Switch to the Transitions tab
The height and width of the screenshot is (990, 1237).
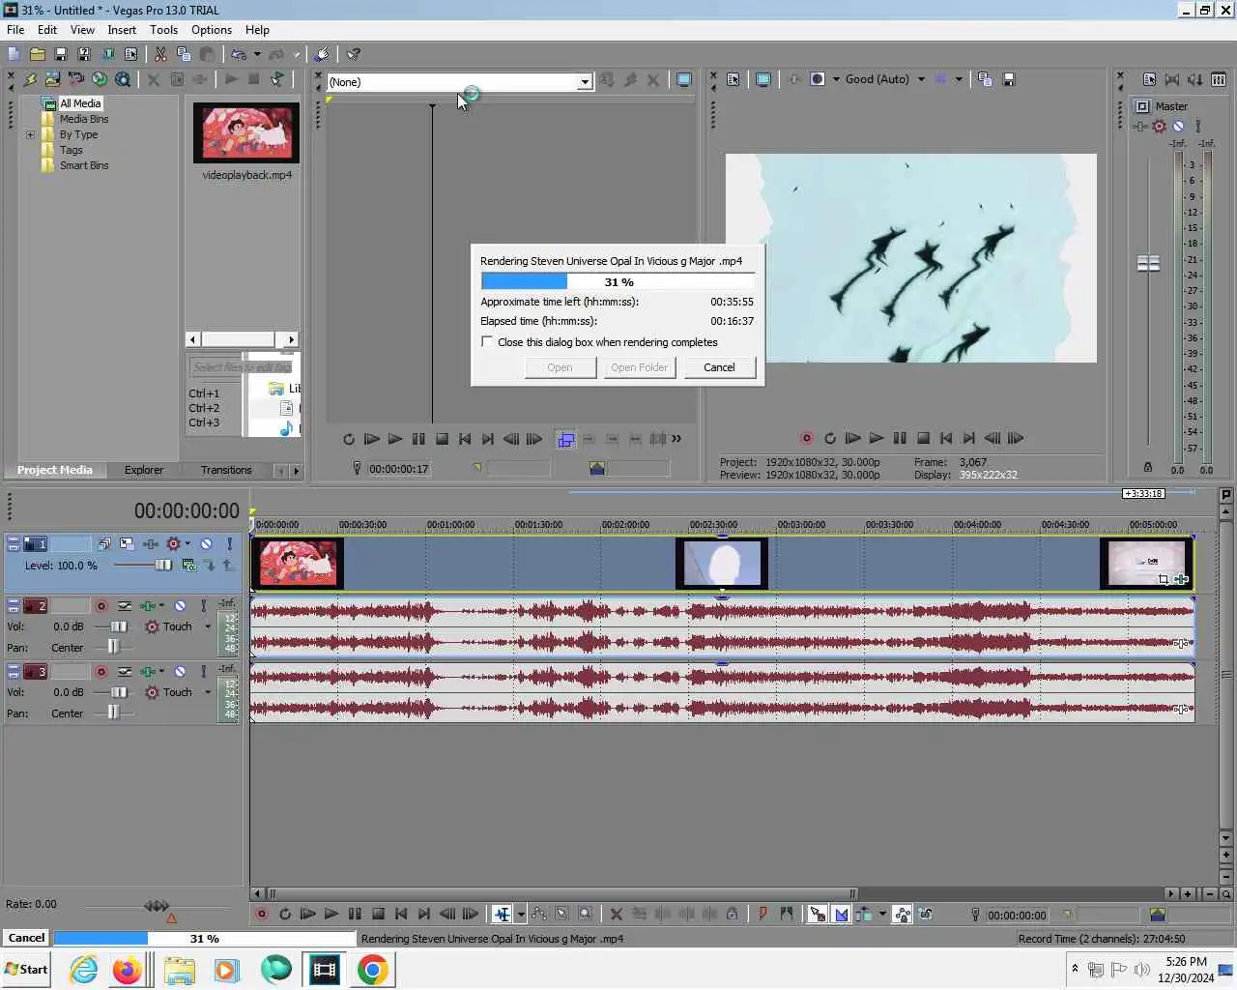click(226, 470)
